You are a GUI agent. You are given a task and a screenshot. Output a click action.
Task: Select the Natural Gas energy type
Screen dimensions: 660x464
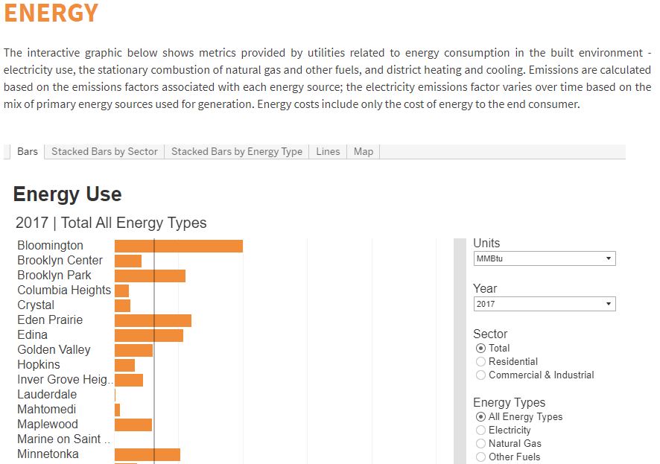(480, 443)
